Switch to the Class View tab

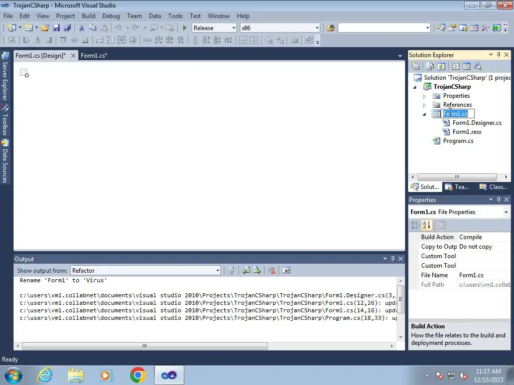point(493,187)
